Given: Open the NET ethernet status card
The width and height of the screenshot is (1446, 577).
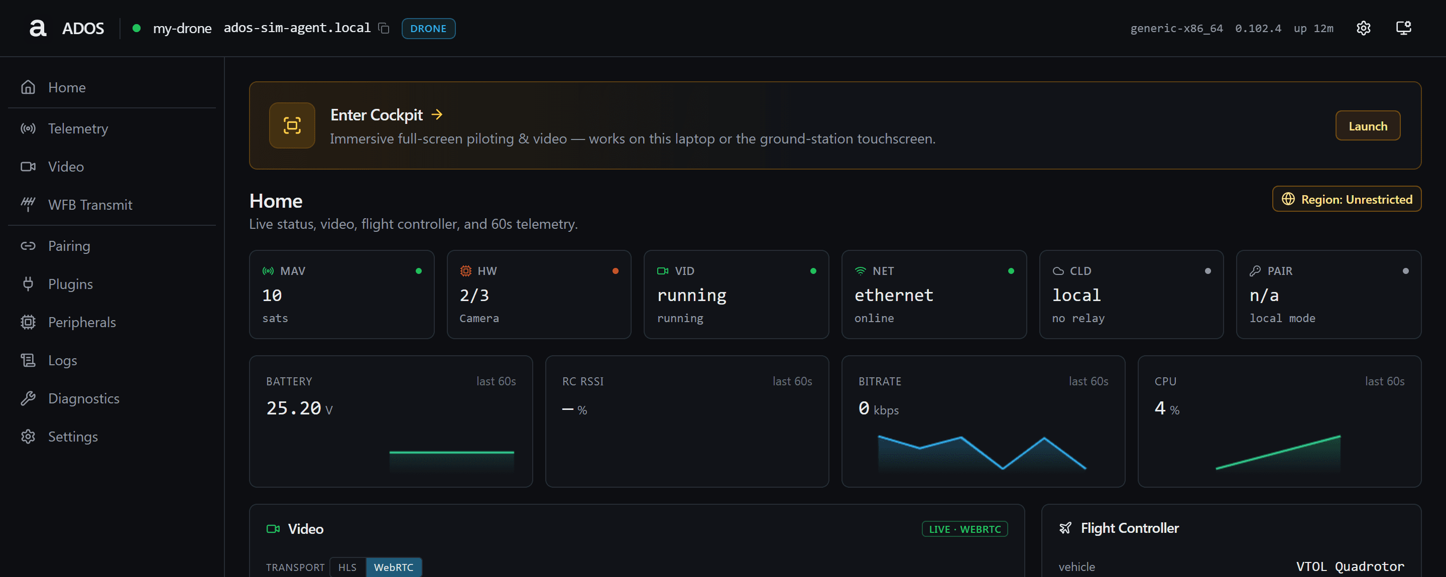Looking at the screenshot, I should pyautogui.click(x=933, y=295).
